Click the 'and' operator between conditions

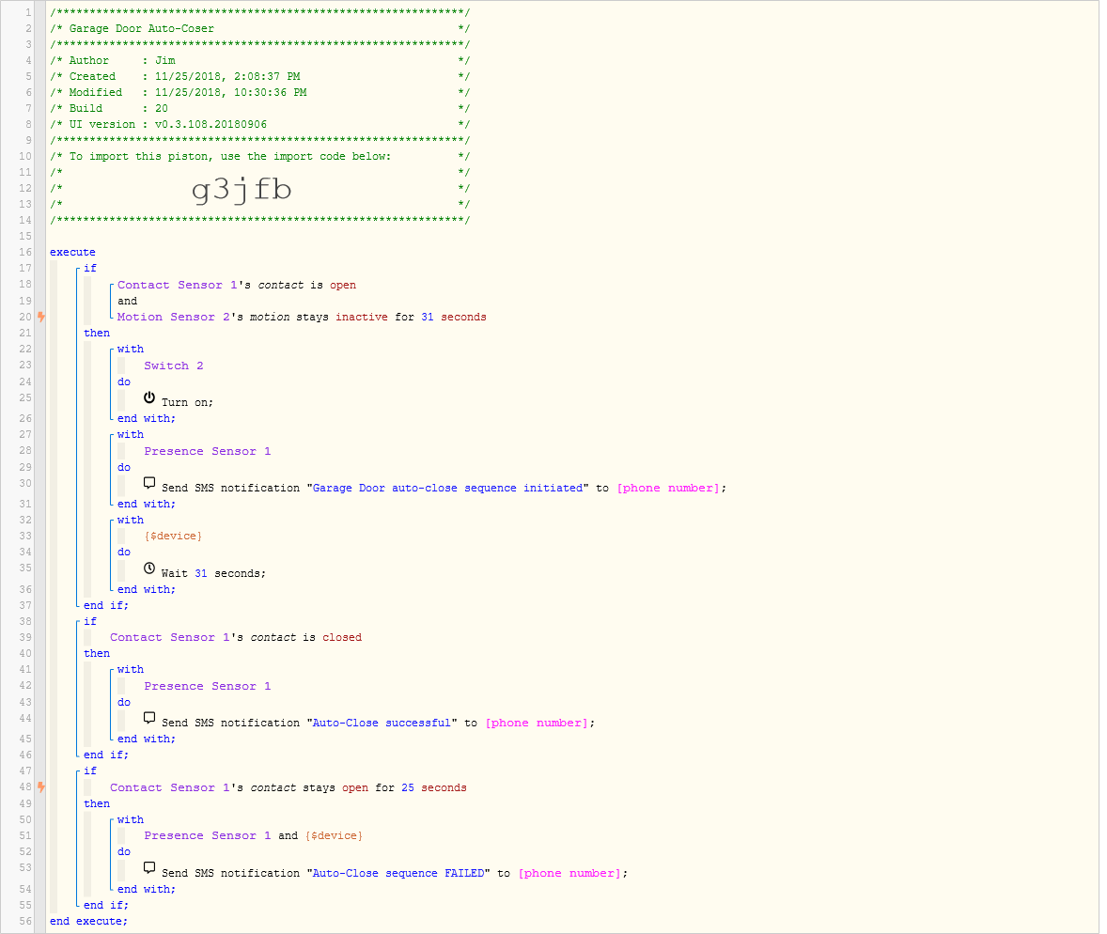tap(127, 301)
